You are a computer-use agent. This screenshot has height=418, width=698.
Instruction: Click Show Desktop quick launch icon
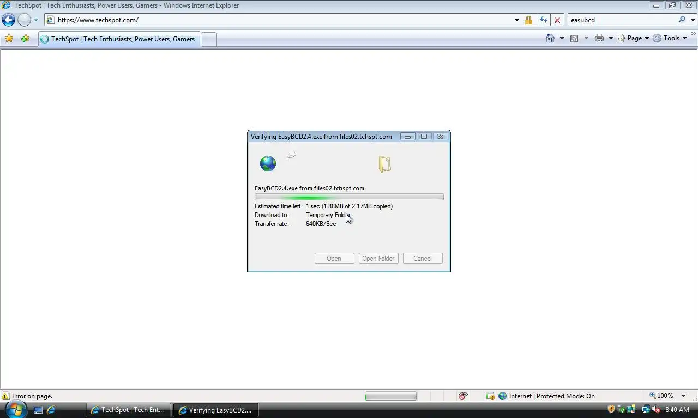pyautogui.click(x=38, y=410)
